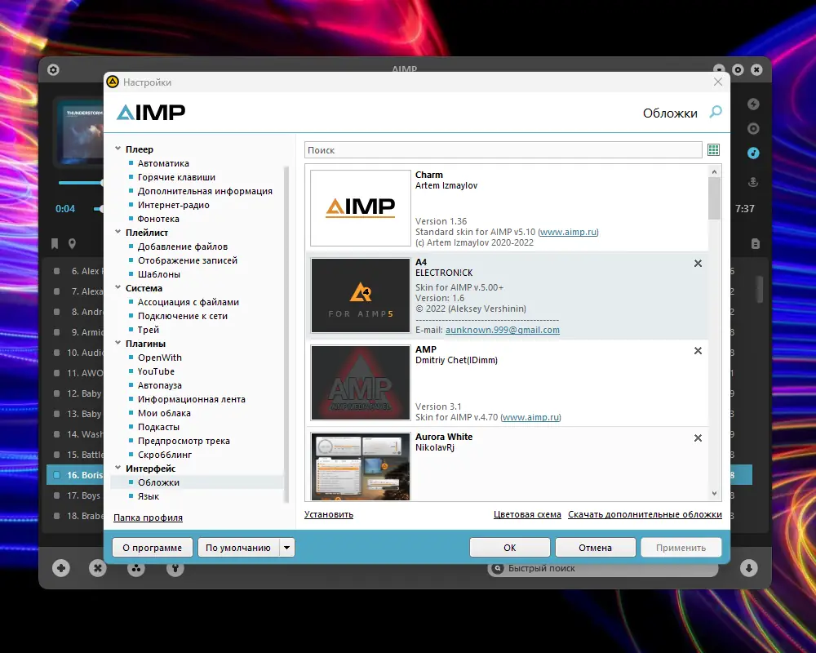This screenshot has height=653, width=816.
Task: Open the Автоматика settings page
Action: pos(163,163)
